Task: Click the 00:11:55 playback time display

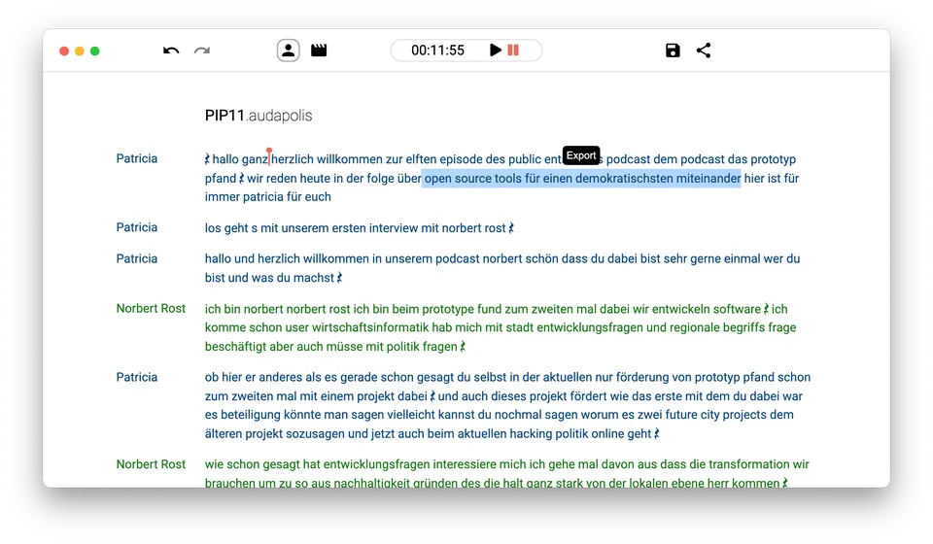Action: pyautogui.click(x=437, y=51)
